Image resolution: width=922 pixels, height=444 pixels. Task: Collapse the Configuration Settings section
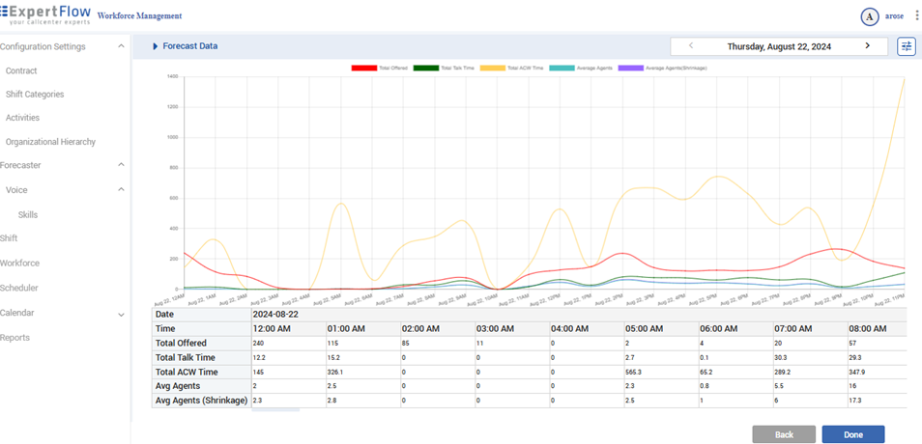click(x=121, y=46)
